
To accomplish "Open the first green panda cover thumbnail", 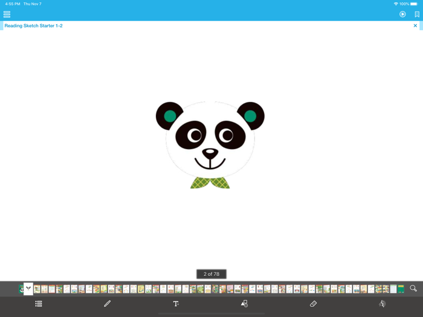I will pyautogui.click(x=21, y=289).
